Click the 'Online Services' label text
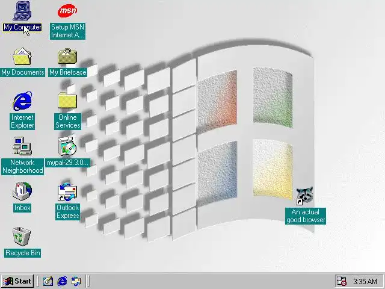Screen dimensions: 385x289 [67, 122]
